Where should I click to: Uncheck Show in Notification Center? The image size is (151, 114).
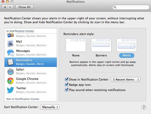click(66, 79)
